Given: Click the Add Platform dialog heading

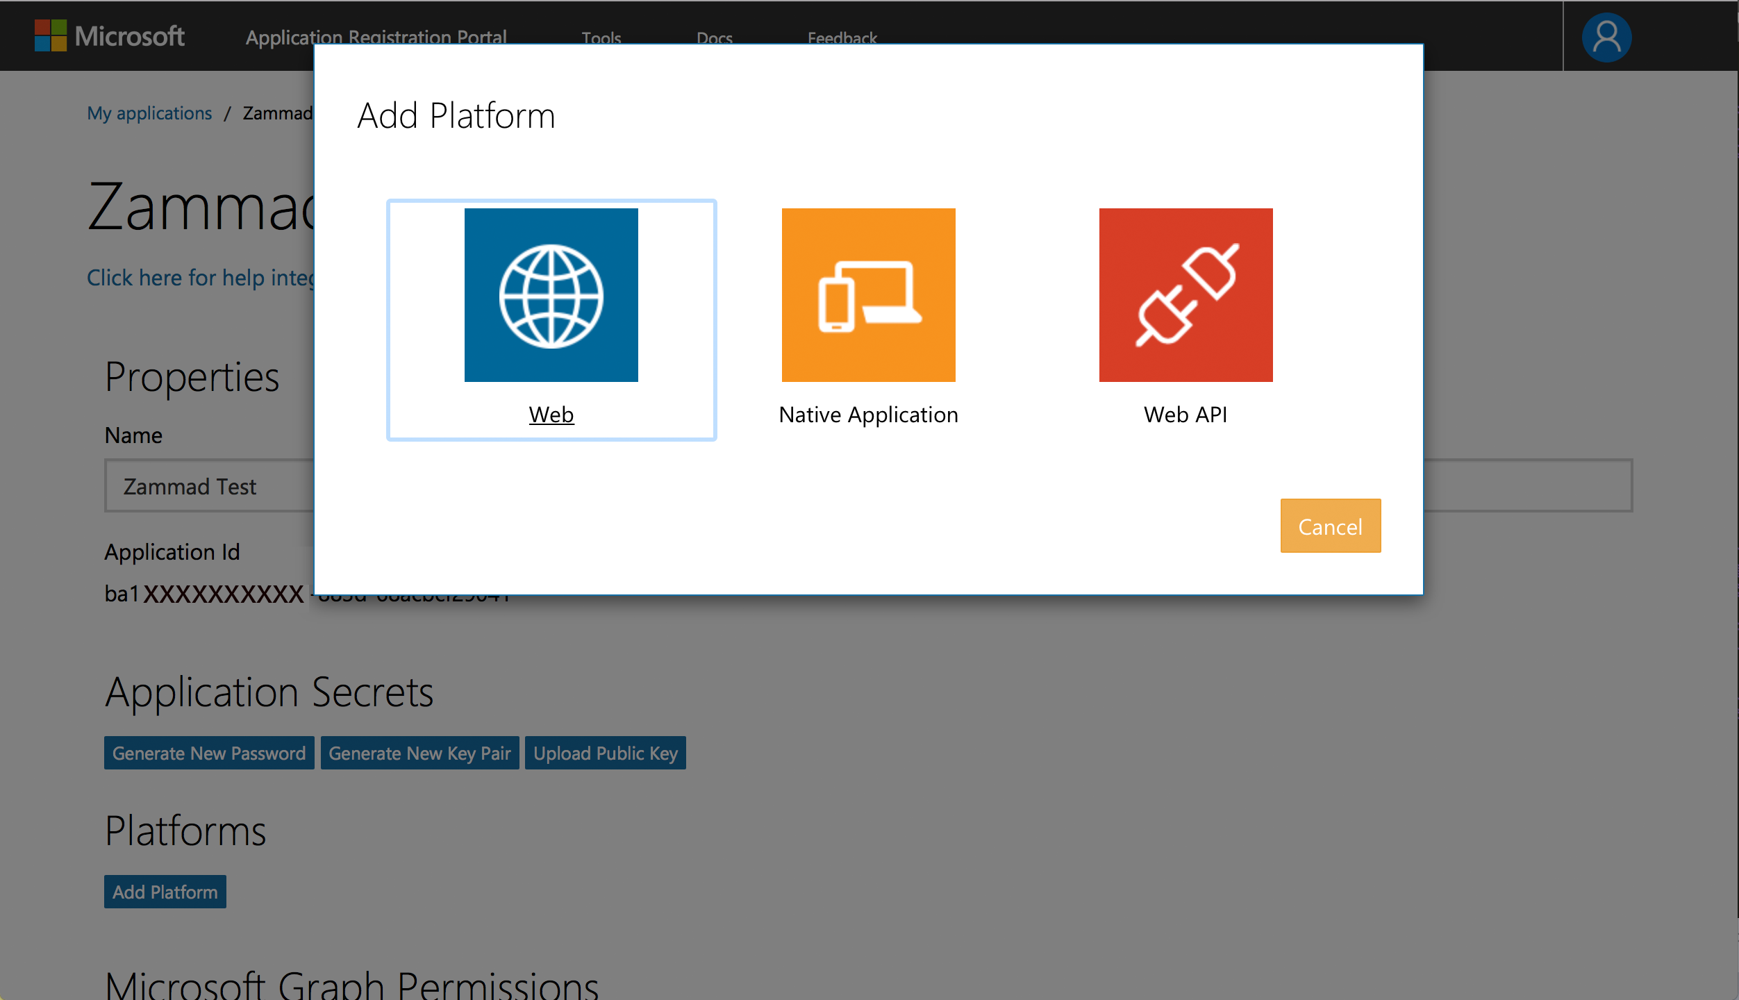Looking at the screenshot, I should coord(456,115).
